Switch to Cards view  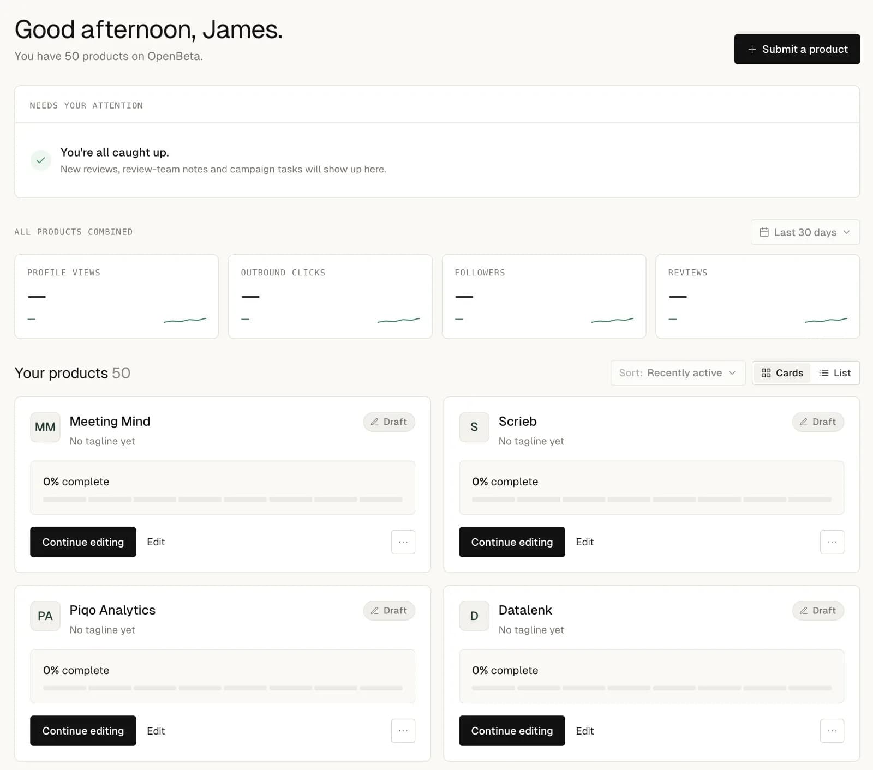782,373
